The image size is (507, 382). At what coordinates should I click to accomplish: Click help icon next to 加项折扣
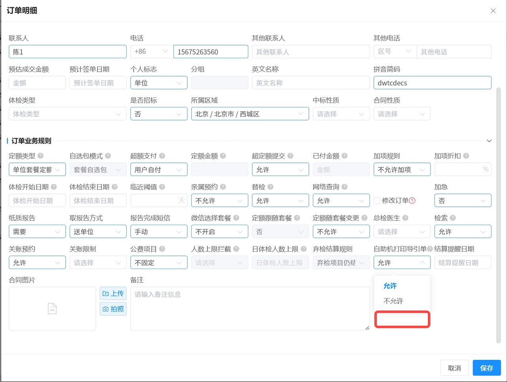(466, 156)
